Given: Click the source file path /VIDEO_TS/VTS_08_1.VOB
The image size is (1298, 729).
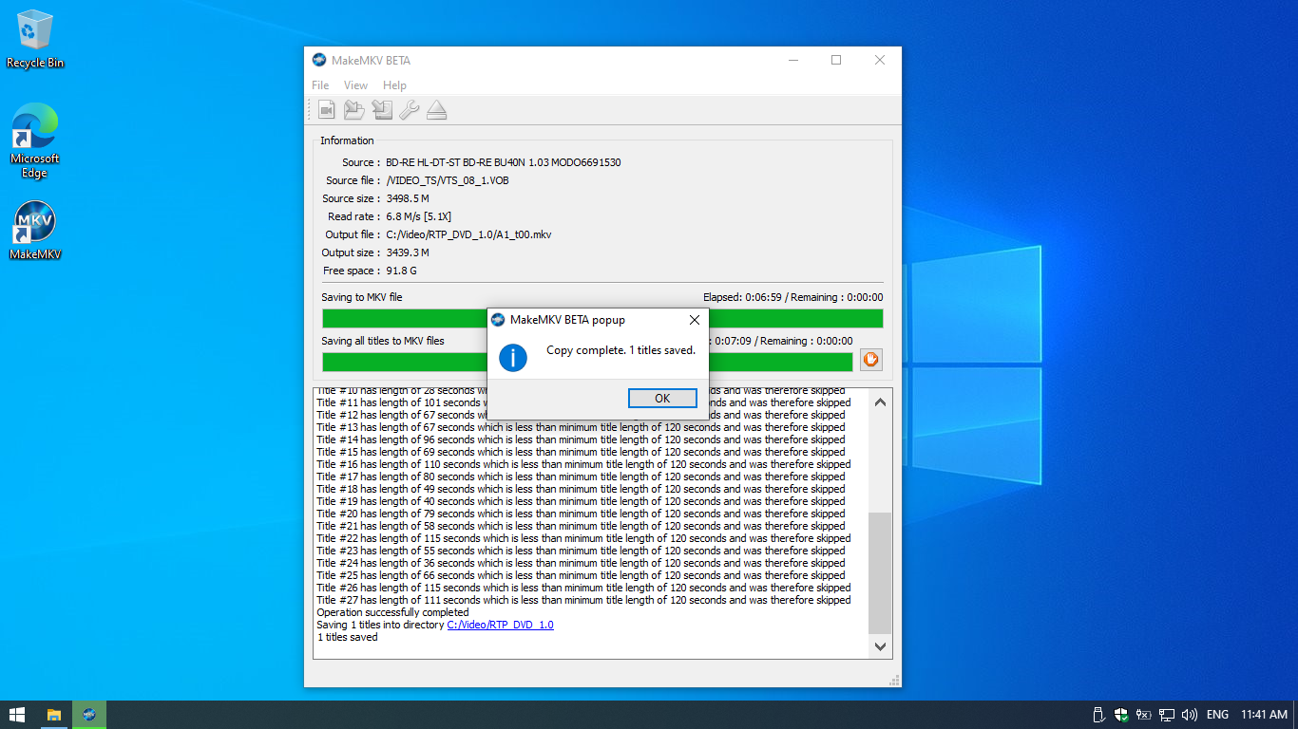Looking at the screenshot, I should tap(447, 180).
